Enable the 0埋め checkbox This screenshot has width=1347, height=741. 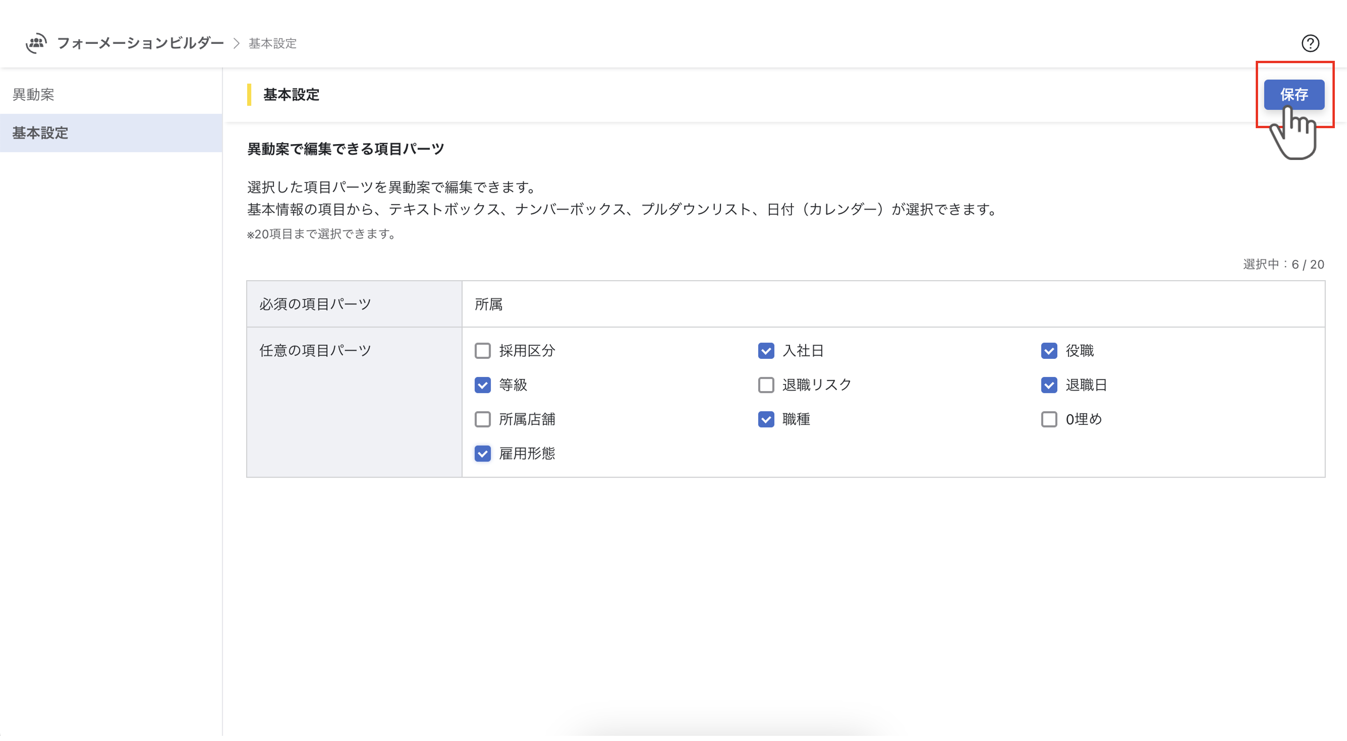pyautogui.click(x=1049, y=419)
